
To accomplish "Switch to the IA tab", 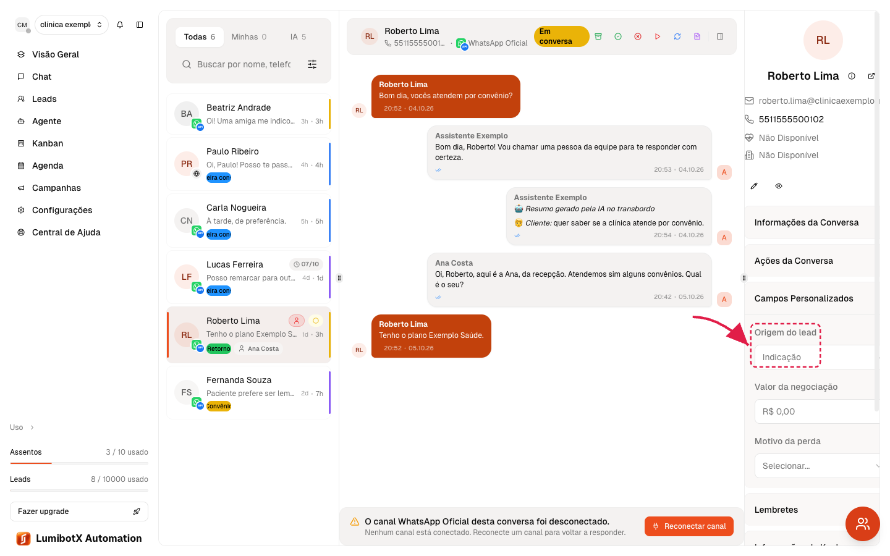I will pos(298,37).
